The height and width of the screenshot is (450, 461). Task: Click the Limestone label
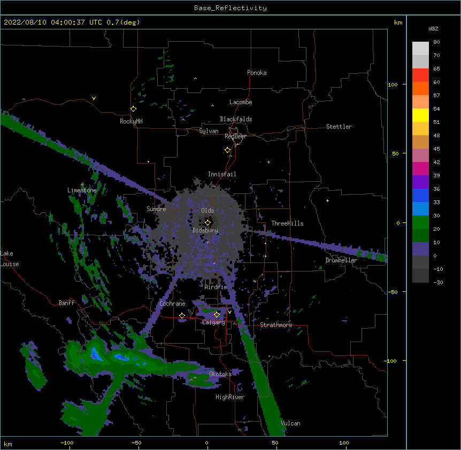pos(82,190)
